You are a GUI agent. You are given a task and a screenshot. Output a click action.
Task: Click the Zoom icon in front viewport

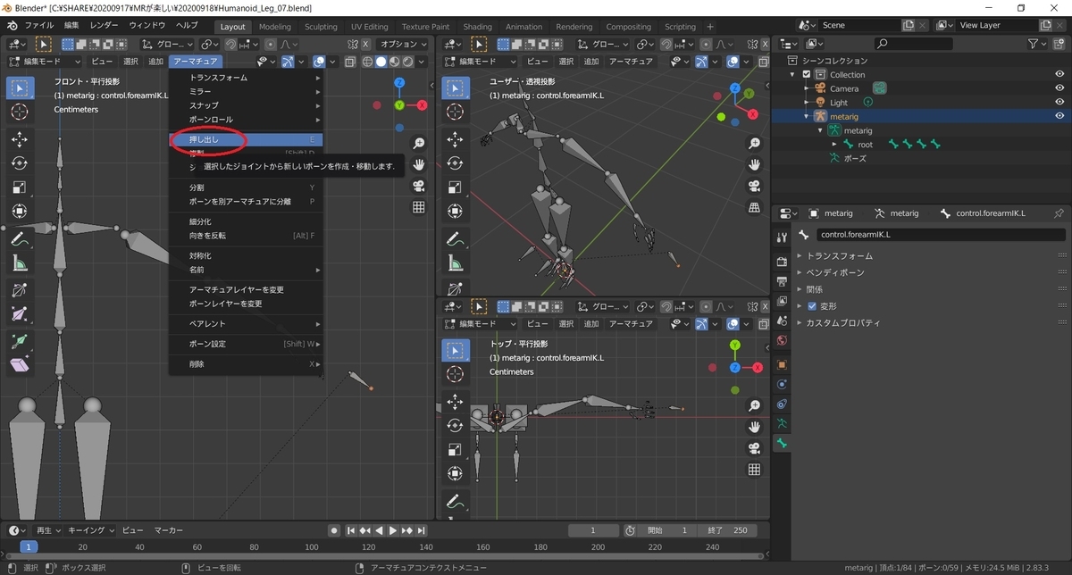418,144
